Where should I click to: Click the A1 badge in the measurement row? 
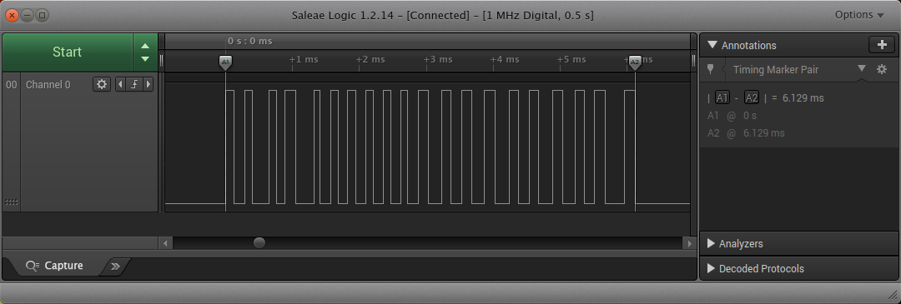(722, 98)
